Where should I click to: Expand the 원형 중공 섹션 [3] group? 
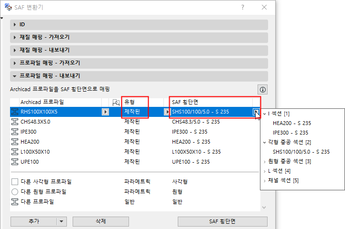click(265, 162)
